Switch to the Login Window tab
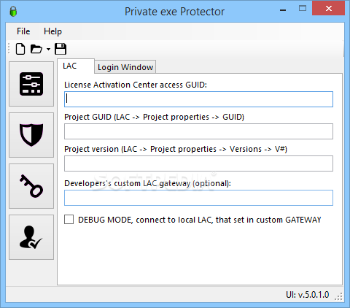Image resolution: width=350 pixels, height=308 pixels. (x=125, y=67)
